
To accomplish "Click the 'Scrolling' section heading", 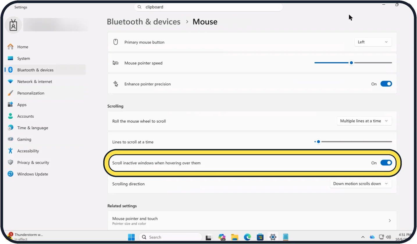I will click(x=115, y=106).
